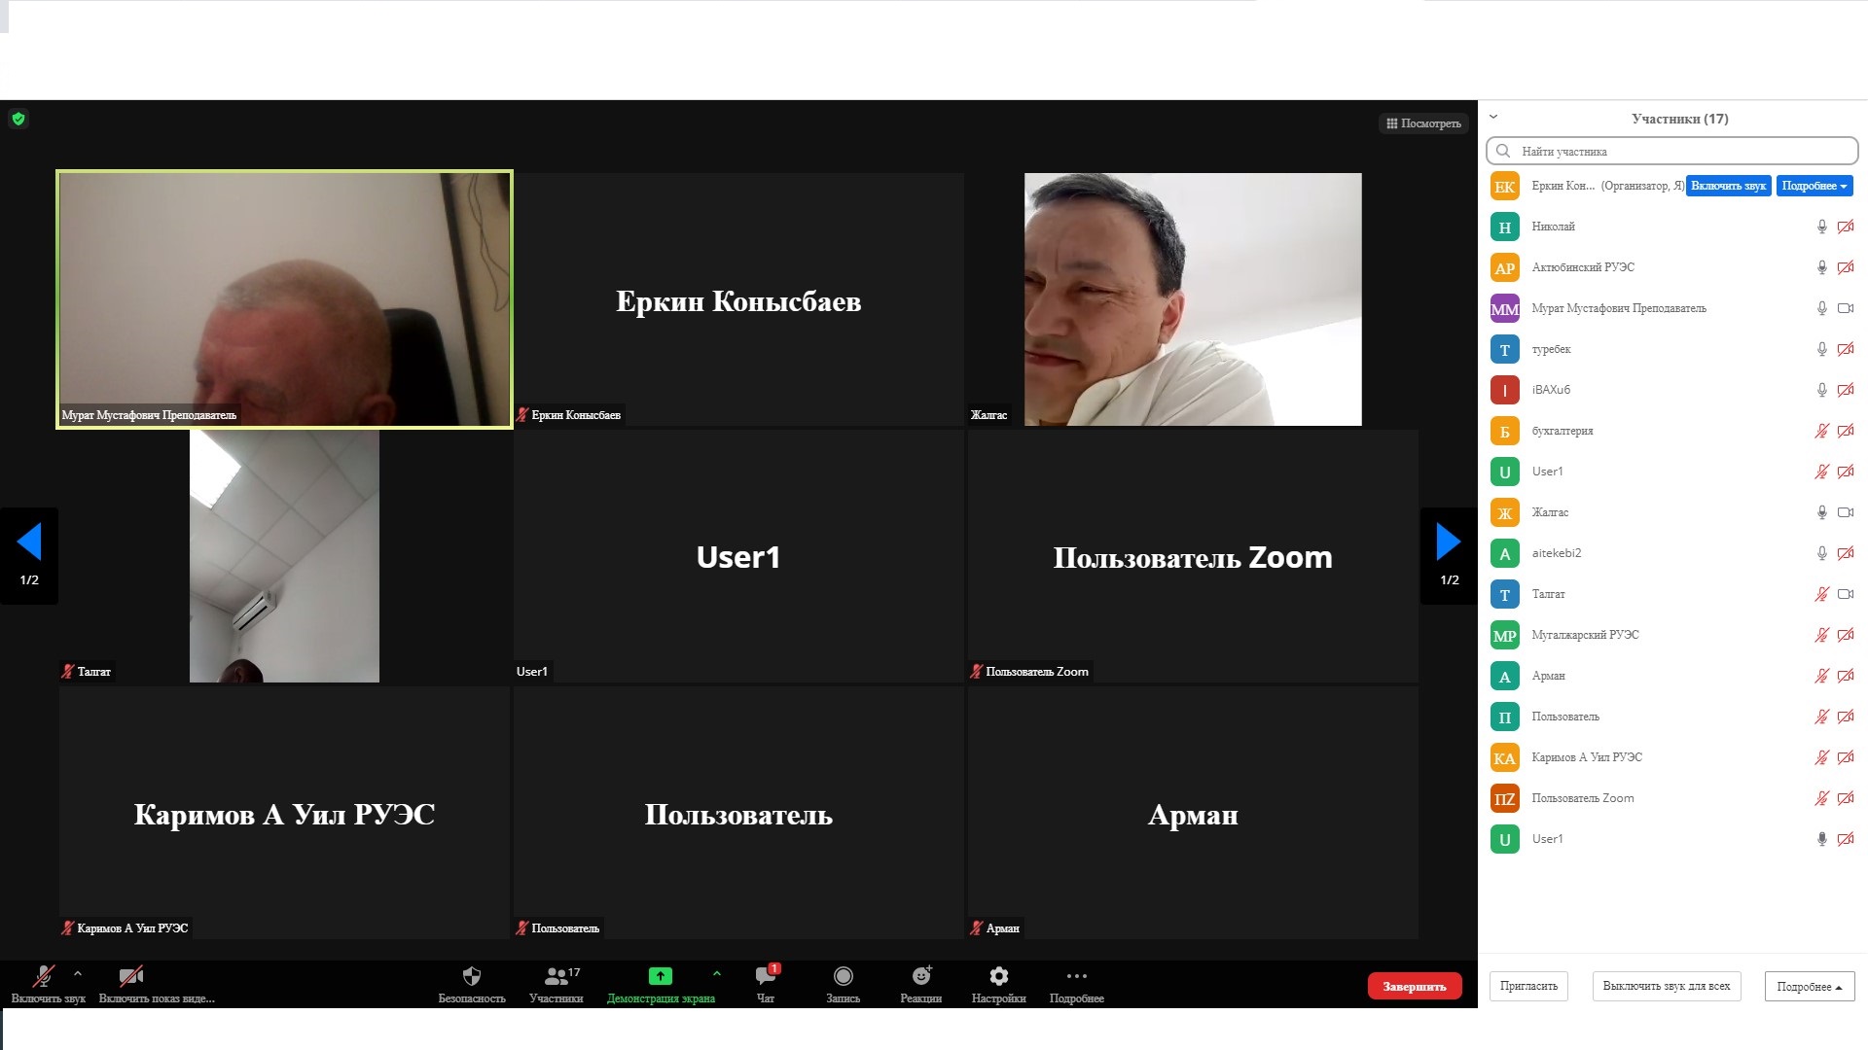Click muted microphone icon for бухгалтерия
Screen dimensions: 1868x1050
[1822, 431]
